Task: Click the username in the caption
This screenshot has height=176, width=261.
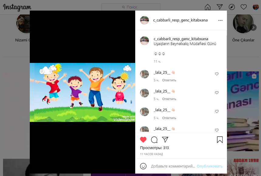Action: (x=181, y=39)
